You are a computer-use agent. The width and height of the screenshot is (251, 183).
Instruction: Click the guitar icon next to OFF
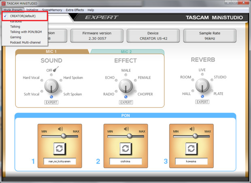[x=56, y=69]
